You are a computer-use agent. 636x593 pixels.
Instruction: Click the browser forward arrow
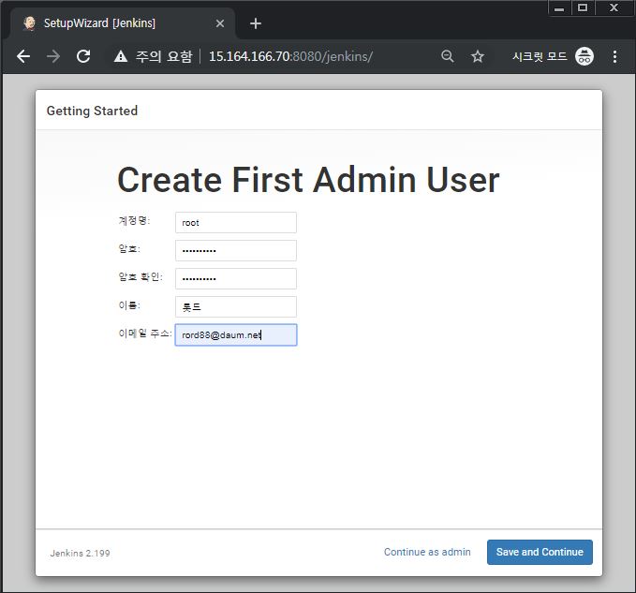pos(53,56)
